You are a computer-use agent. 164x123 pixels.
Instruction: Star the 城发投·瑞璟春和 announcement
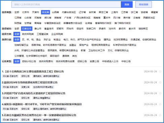click(160, 104)
